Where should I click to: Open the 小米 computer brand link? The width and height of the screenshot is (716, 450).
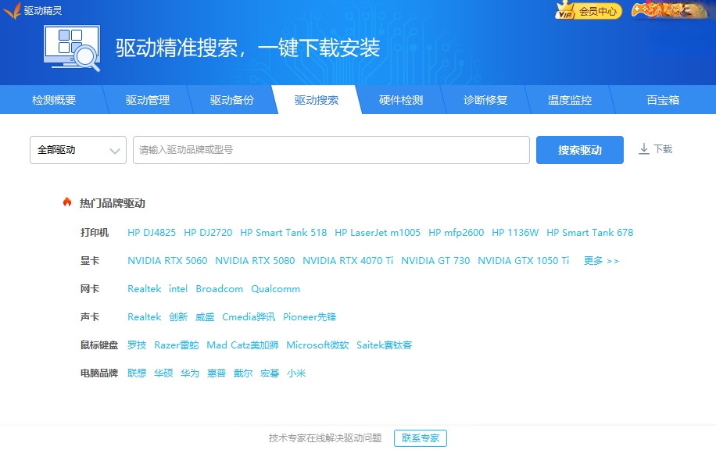(x=296, y=373)
